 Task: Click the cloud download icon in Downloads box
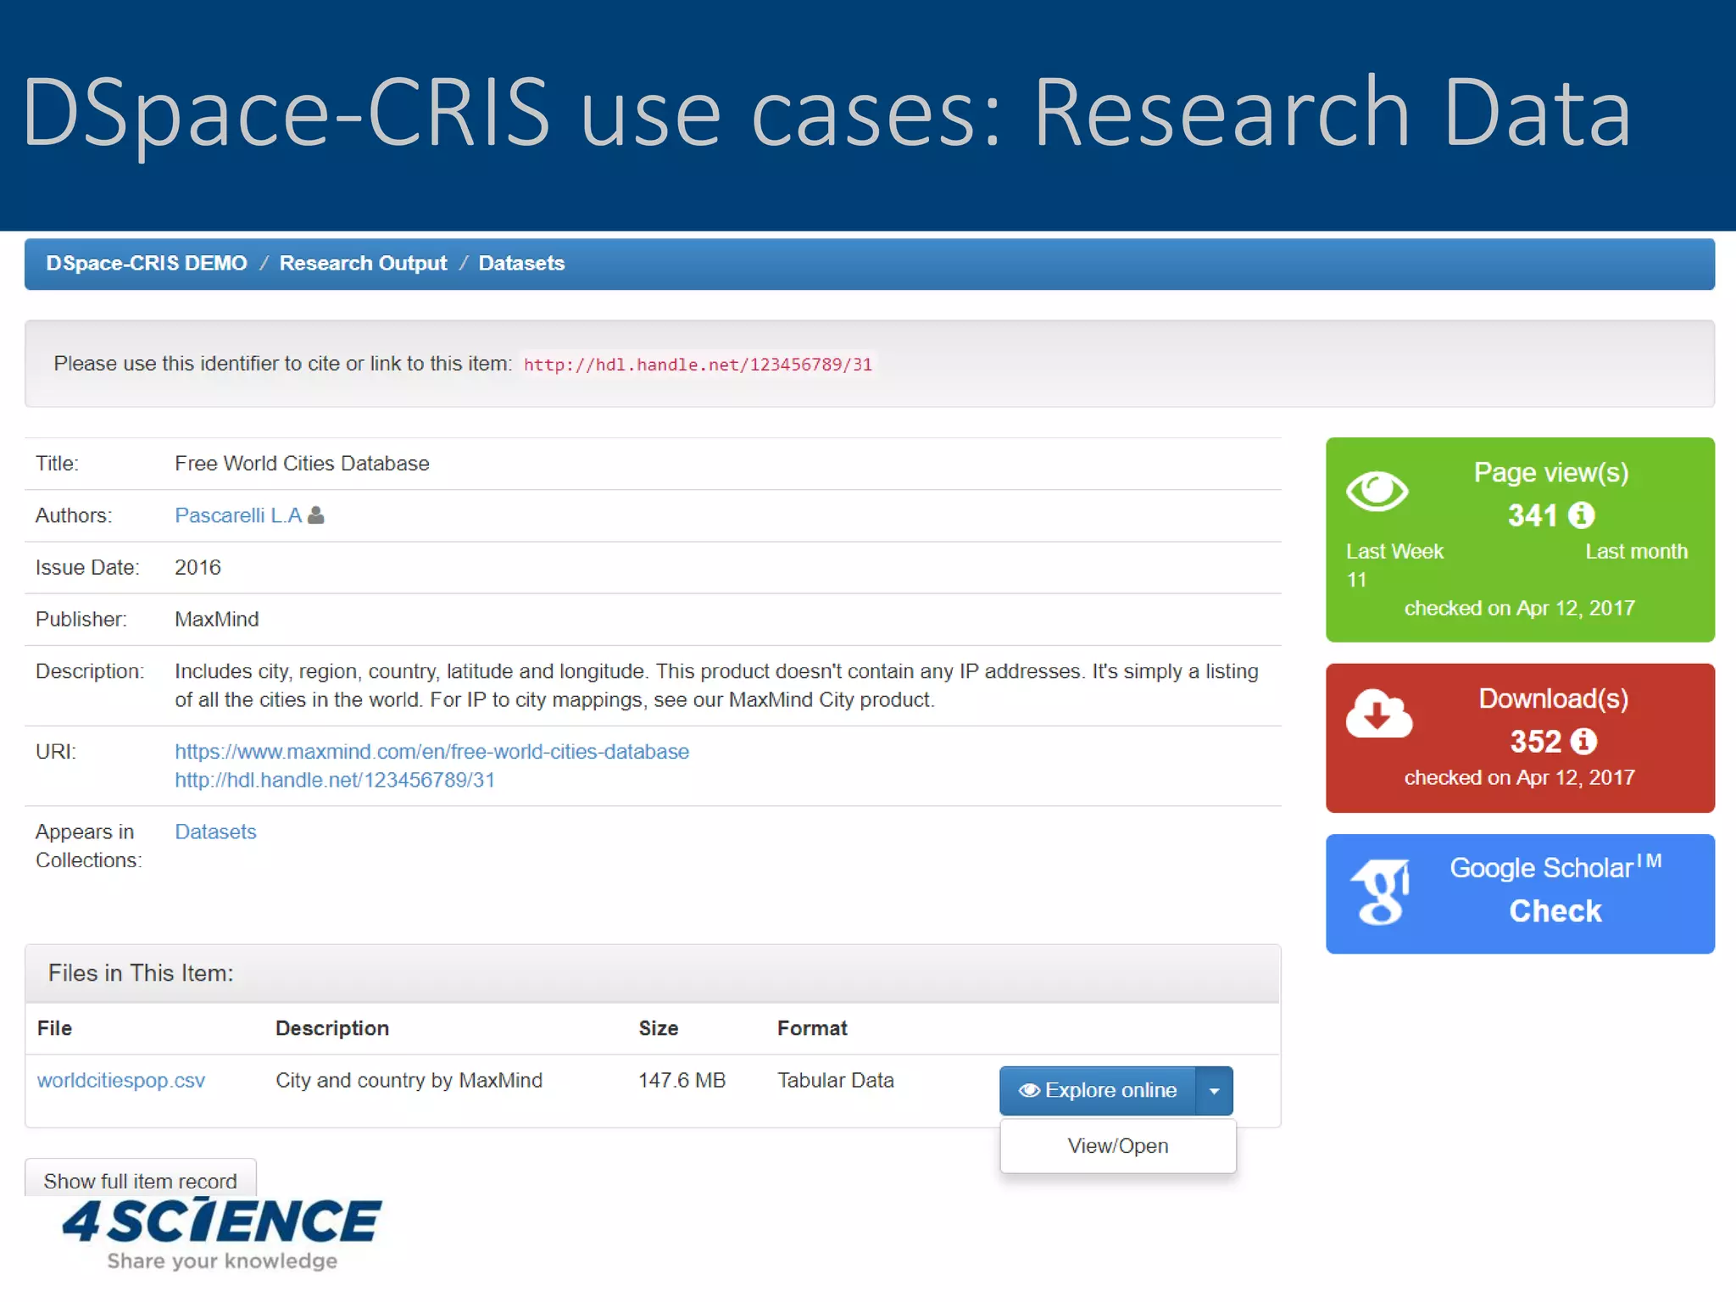1379,714
